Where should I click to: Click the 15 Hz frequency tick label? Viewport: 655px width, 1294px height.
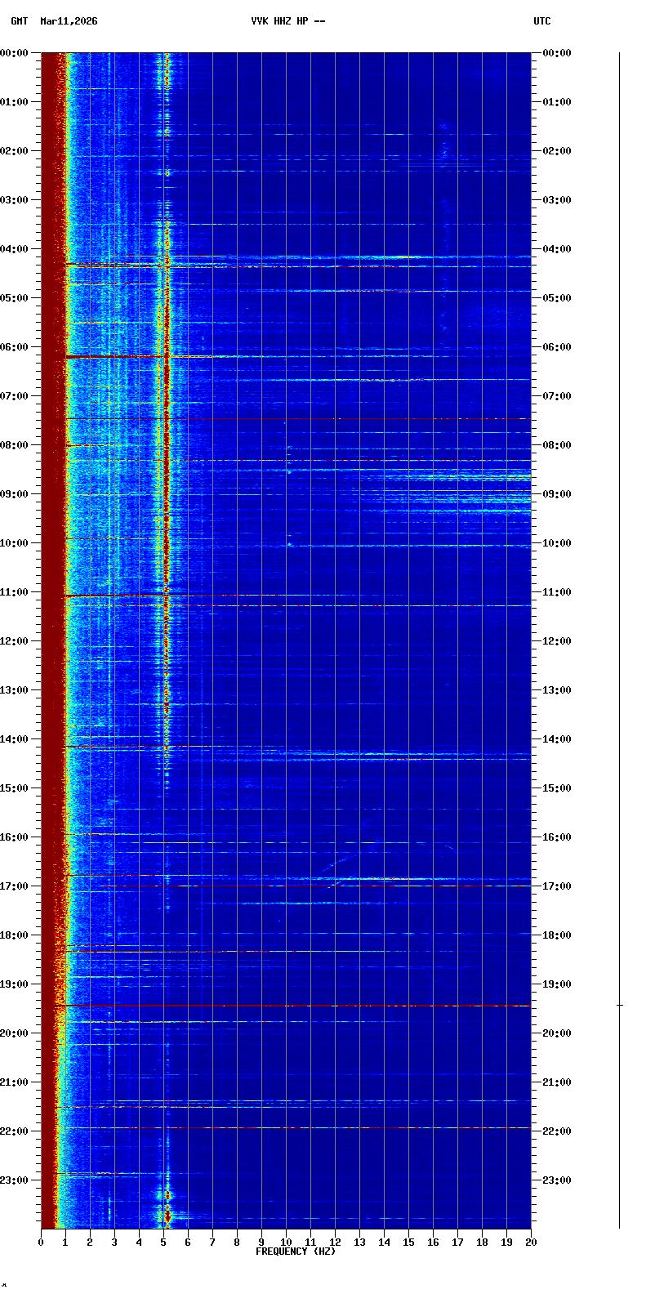pyautogui.click(x=408, y=1243)
